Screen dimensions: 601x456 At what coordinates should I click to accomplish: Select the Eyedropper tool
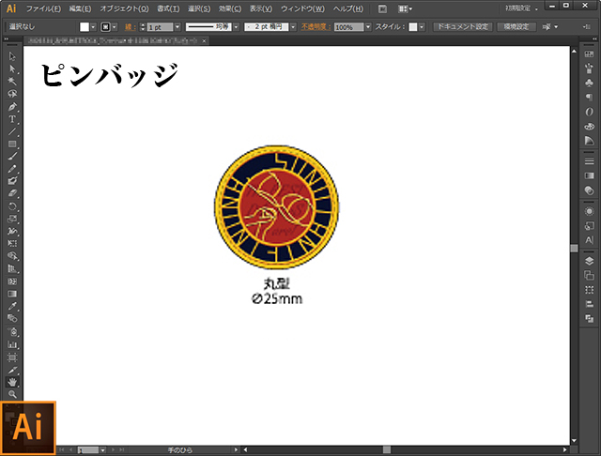12,306
